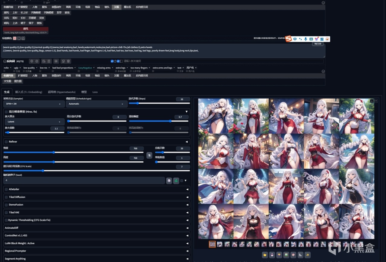This screenshot has width=386, height=262.
Task: Click the red 唐风 hanfu tag button
Action: point(26,29)
